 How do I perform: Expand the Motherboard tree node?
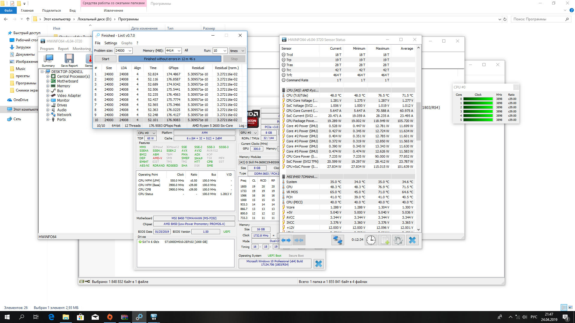point(48,81)
